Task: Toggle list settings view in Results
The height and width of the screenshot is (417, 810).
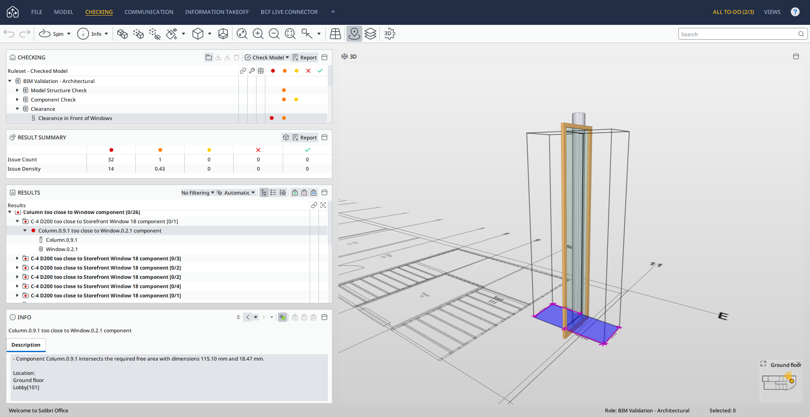Action: 283,192
